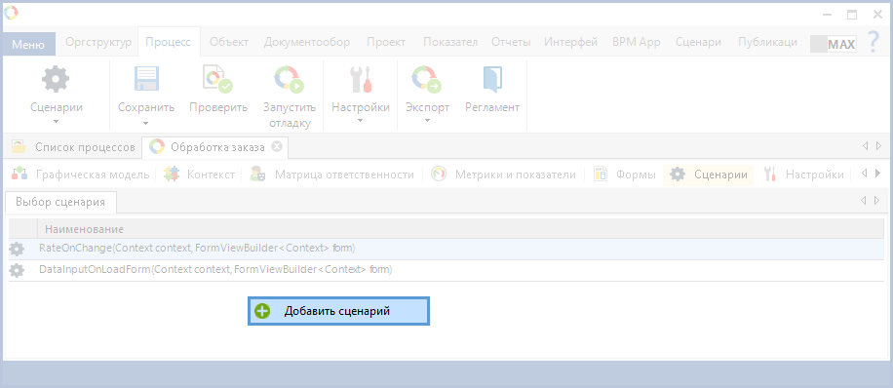The height and width of the screenshot is (388, 893).
Task: Open the Настройки process section tab
Action: point(803,175)
